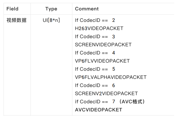The width and height of the screenshot is (178, 119).
Task: Click the SCREENV2VIDEOPACKET text
Action: click(106, 94)
